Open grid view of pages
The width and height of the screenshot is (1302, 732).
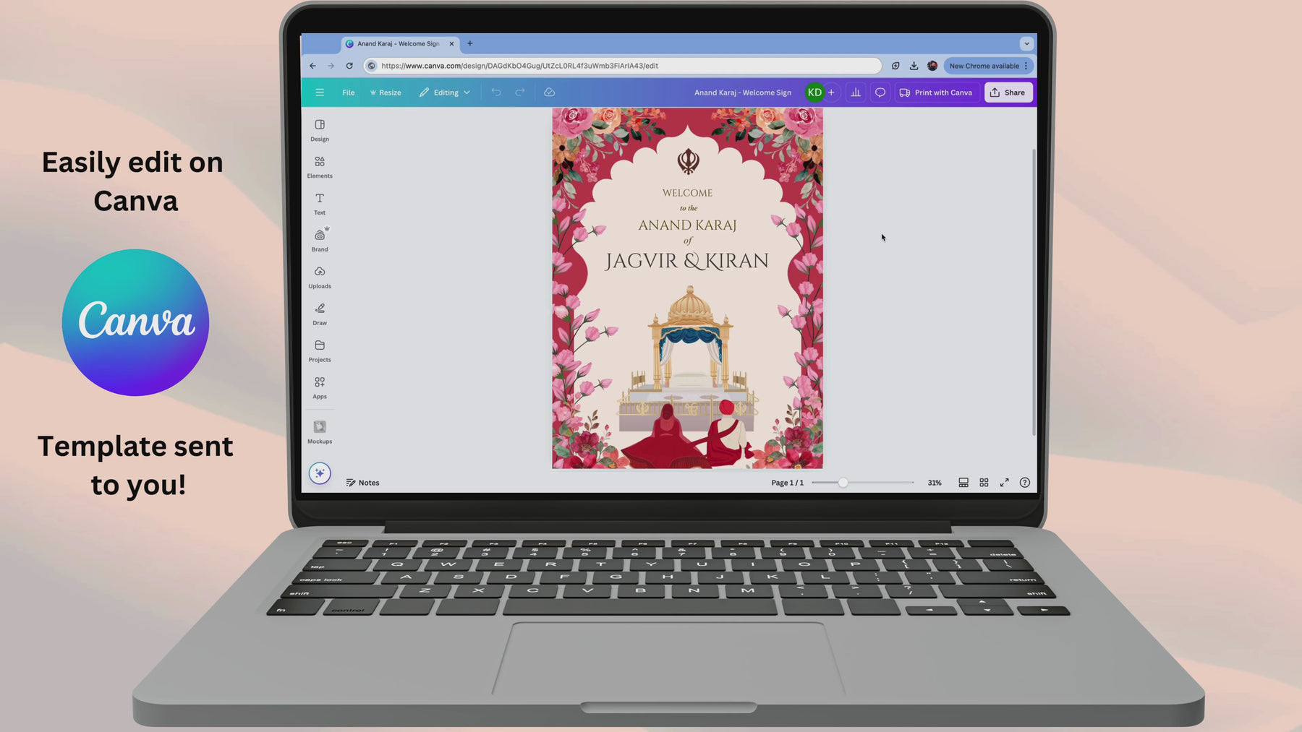[984, 483]
